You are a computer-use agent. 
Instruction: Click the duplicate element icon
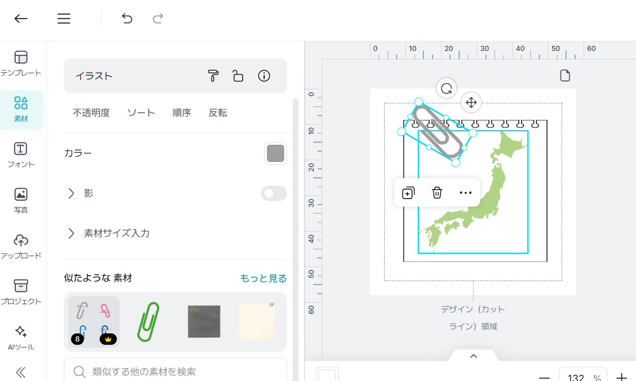tap(409, 193)
